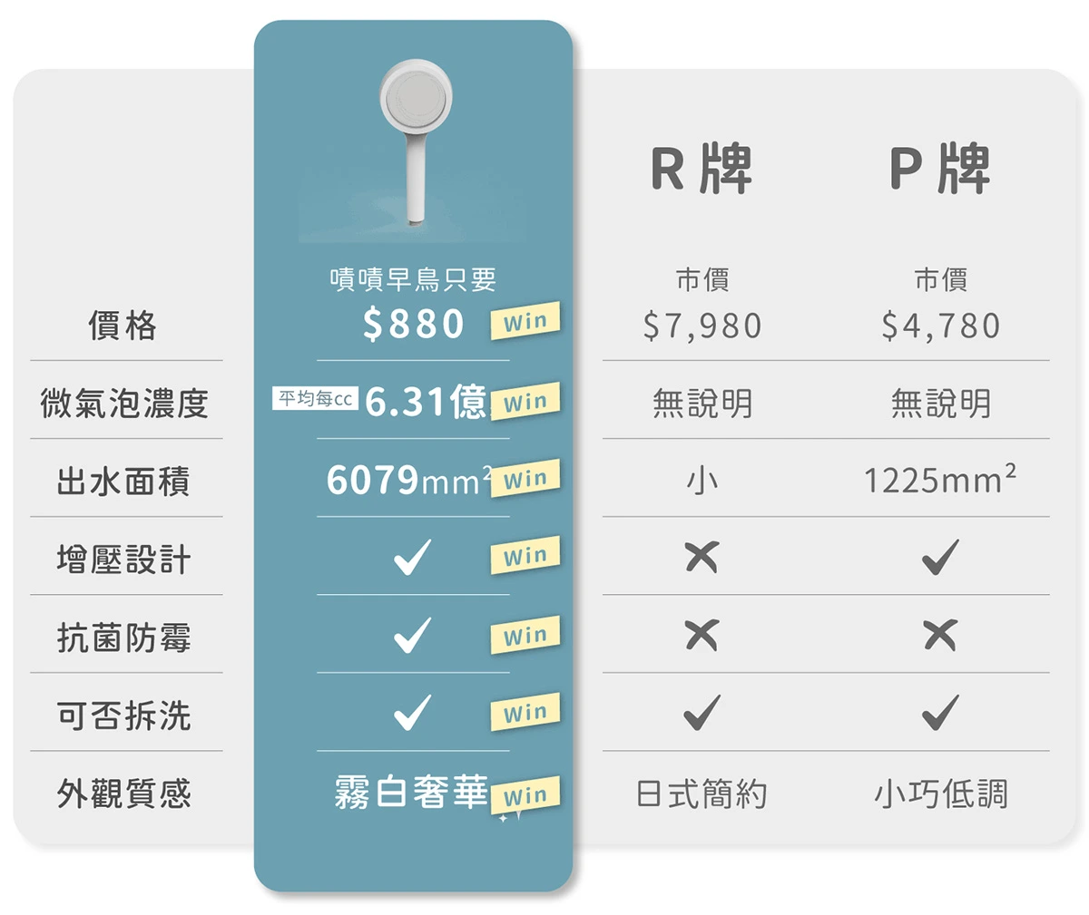Select the R牌 column header
Image resolution: width=1089 pixels, height=915 pixels.
point(701,169)
